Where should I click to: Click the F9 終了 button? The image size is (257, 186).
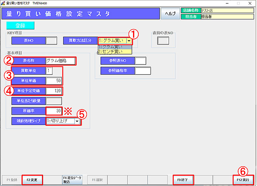pos(183,180)
